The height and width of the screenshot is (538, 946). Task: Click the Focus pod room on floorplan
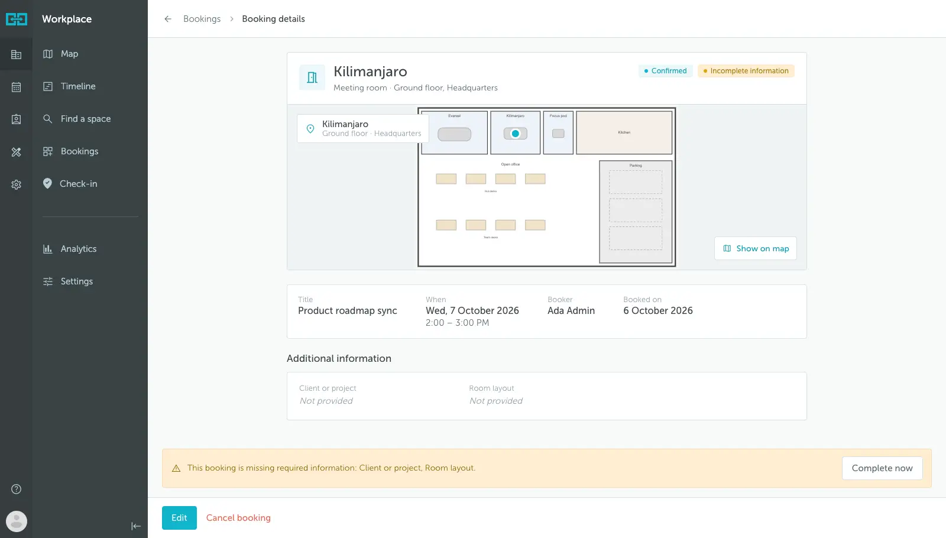558,132
